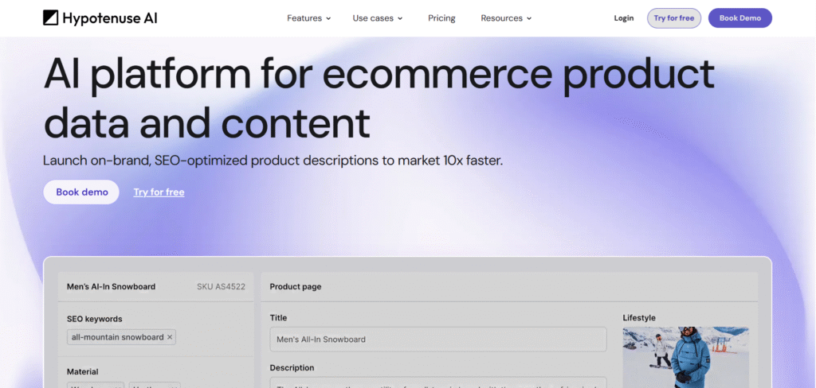Click the white Book demo hero button
The image size is (816, 388).
[x=81, y=192]
